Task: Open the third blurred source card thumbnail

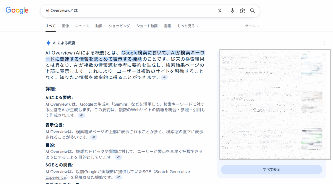Action: 312,139
